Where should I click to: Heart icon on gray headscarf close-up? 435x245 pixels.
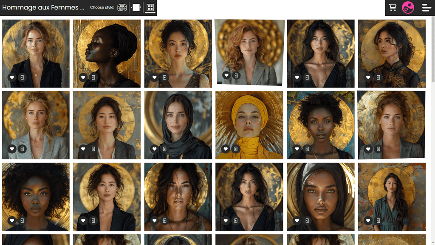297,221
